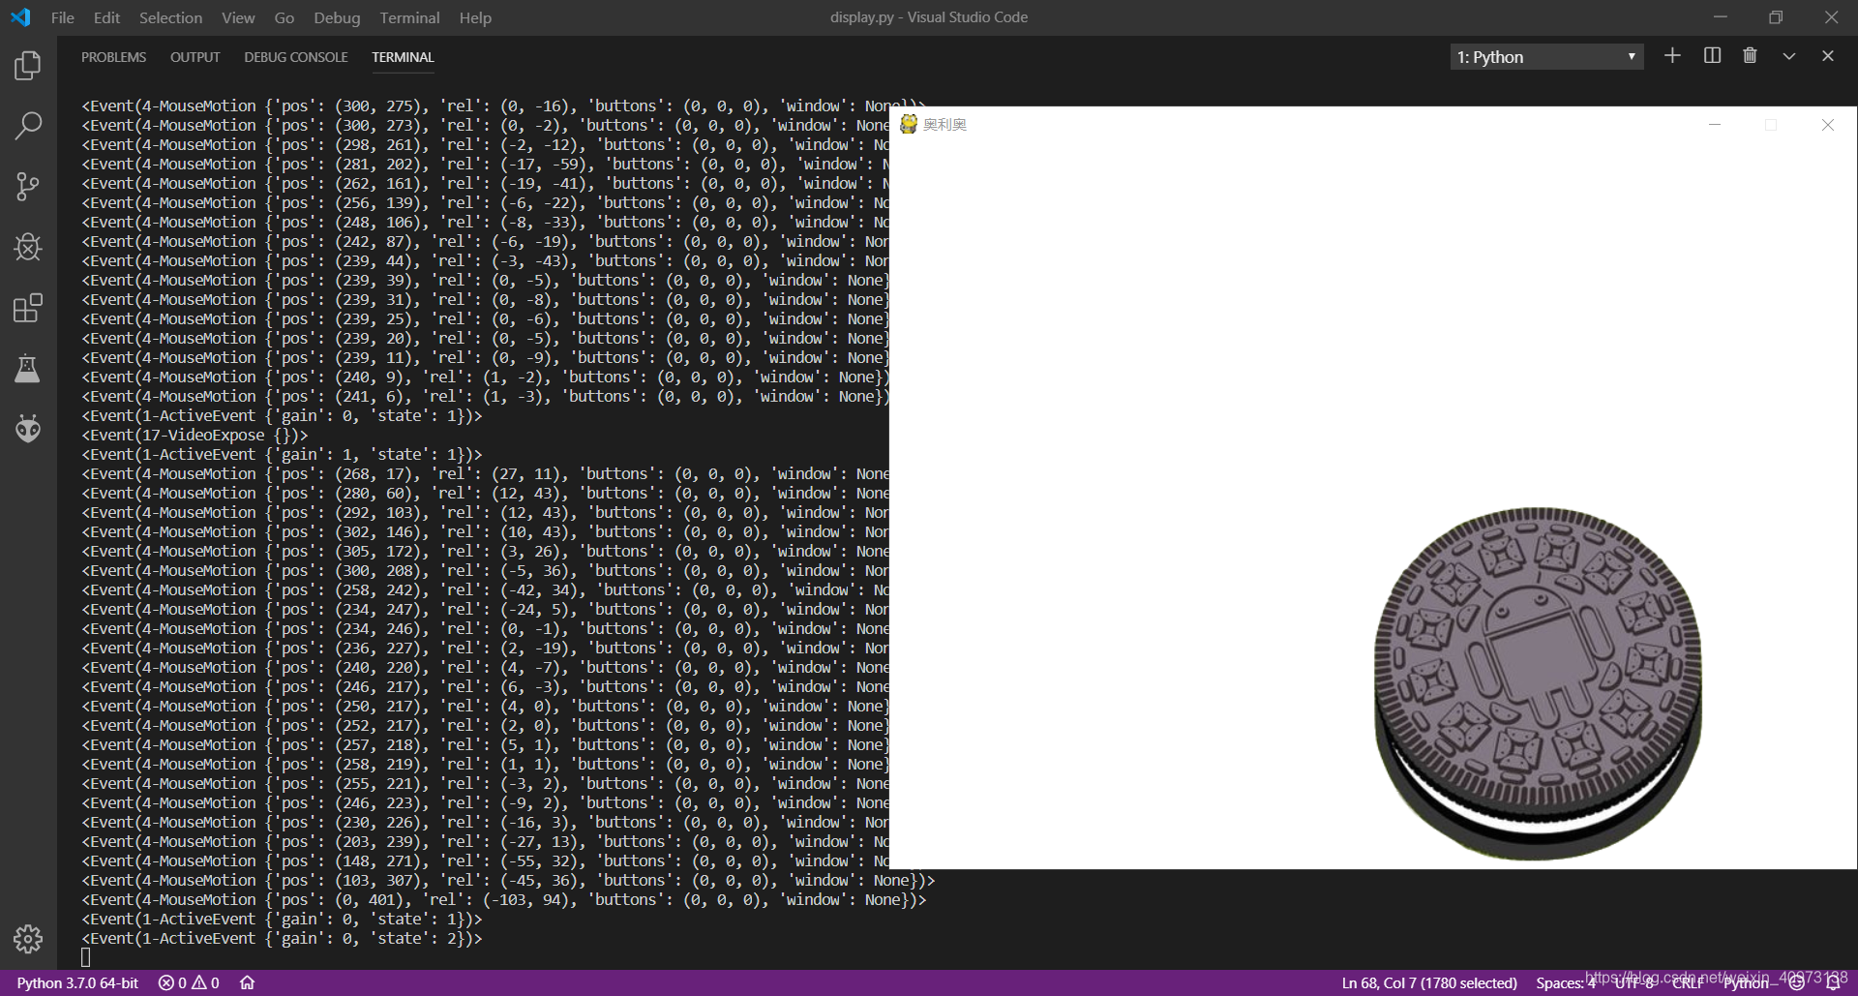Open the Selection menu
Image resolution: width=1858 pixels, height=996 pixels.
pos(170,17)
